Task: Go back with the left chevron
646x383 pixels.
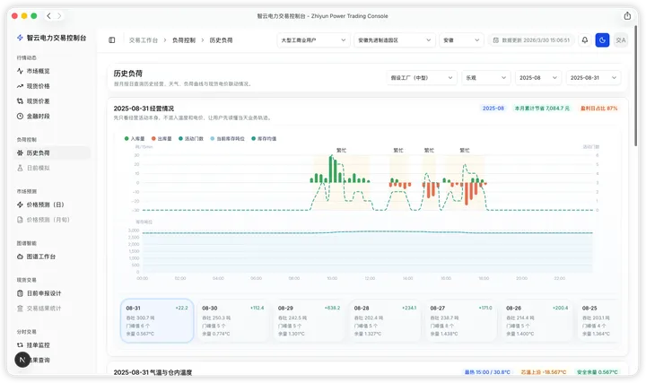Action: pyautogui.click(x=48, y=15)
